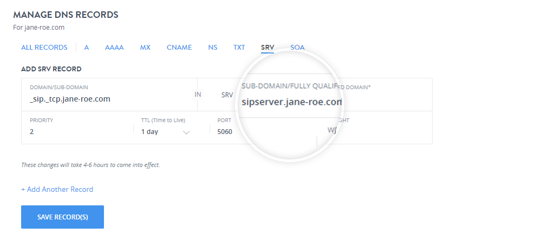Switch to the ALL RECORDS tab
The image size is (536, 247).
[x=44, y=48]
